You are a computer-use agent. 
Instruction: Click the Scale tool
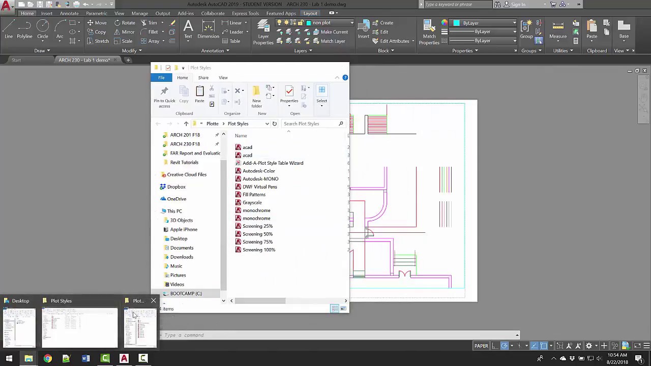(124, 41)
